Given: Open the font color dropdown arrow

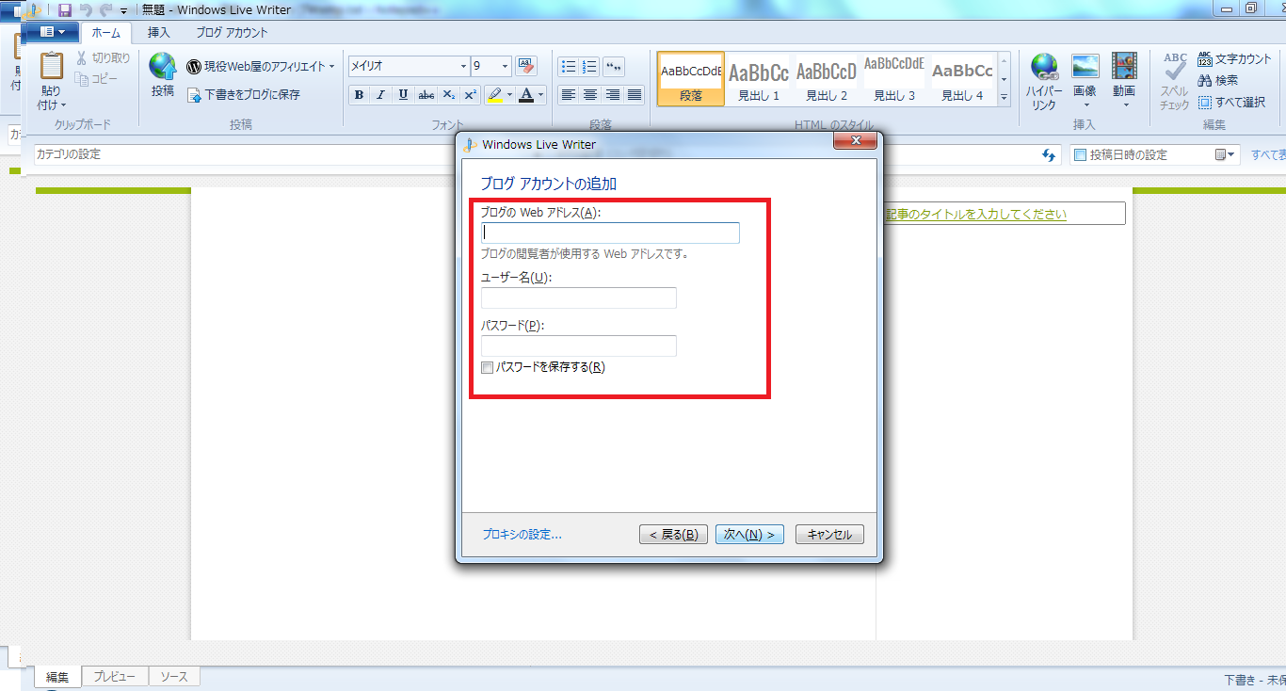Looking at the screenshot, I should tap(541, 94).
